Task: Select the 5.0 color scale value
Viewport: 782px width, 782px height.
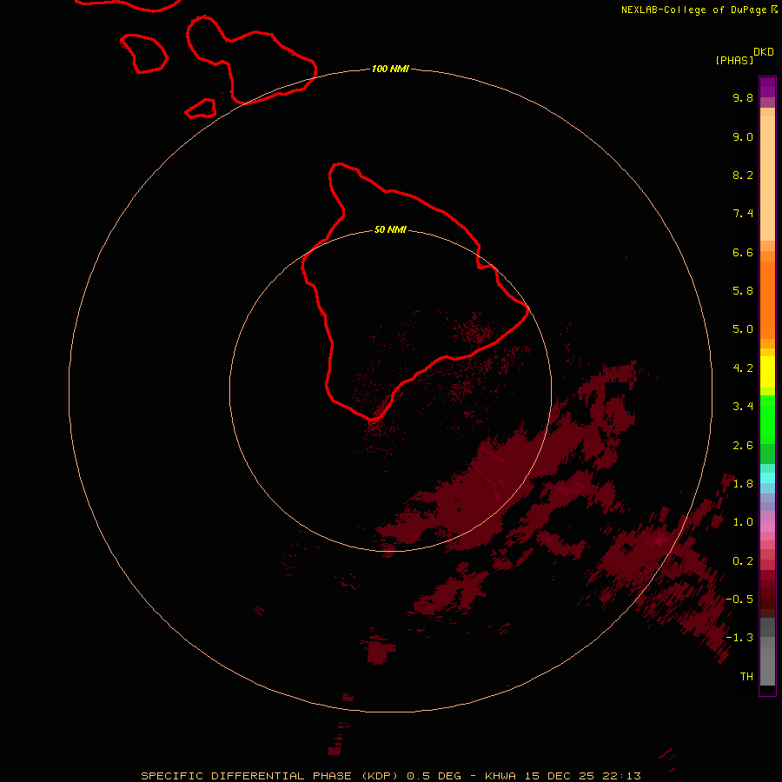Action: pos(743,329)
